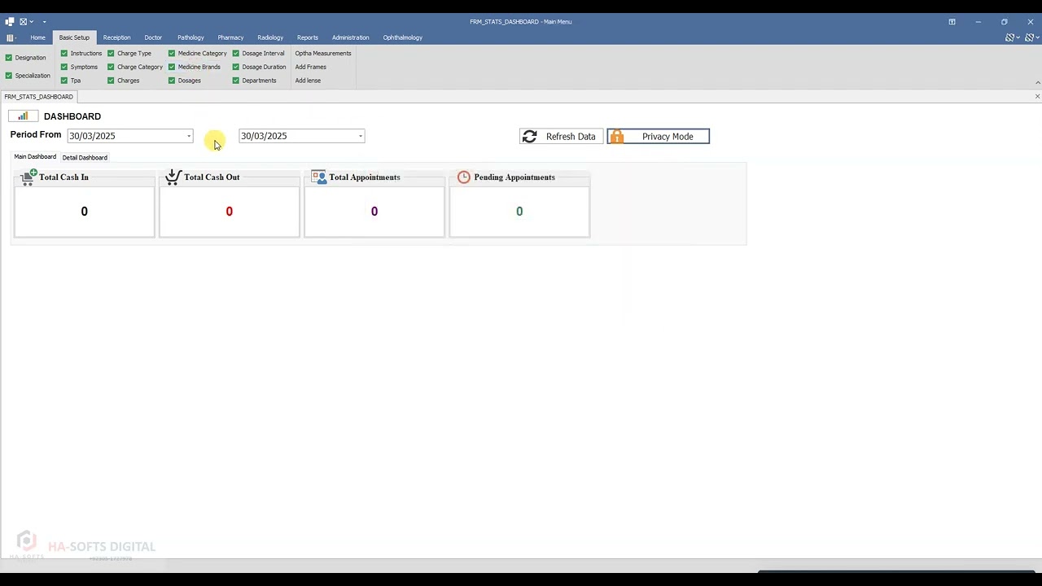Select the Basic Setup ribbon tab
1042x586 pixels.
(74, 37)
